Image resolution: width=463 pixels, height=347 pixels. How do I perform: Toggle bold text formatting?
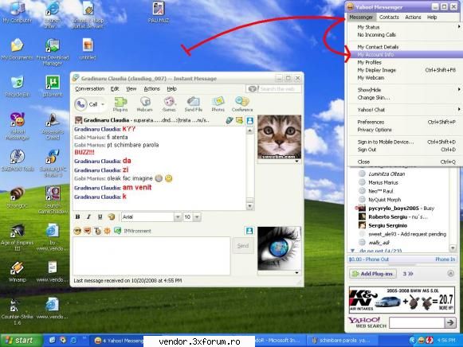point(77,217)
